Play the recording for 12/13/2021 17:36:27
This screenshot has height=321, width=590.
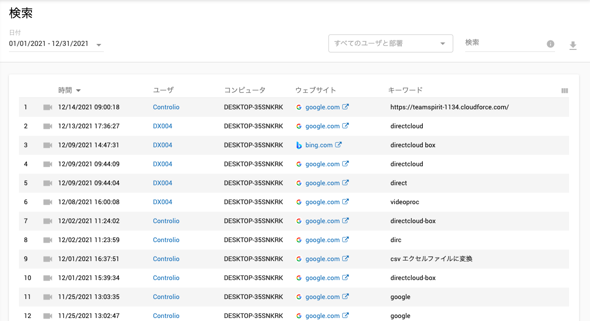[x=48, y=126]
